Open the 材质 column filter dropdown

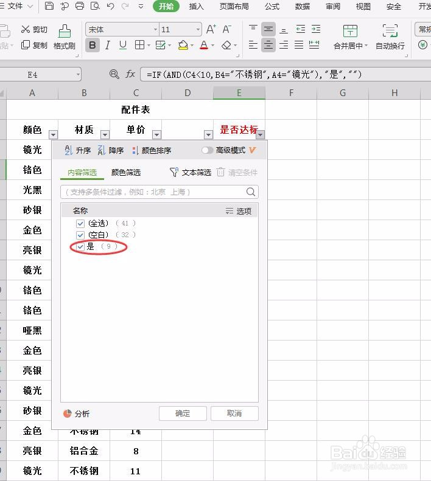coord(105,134)
